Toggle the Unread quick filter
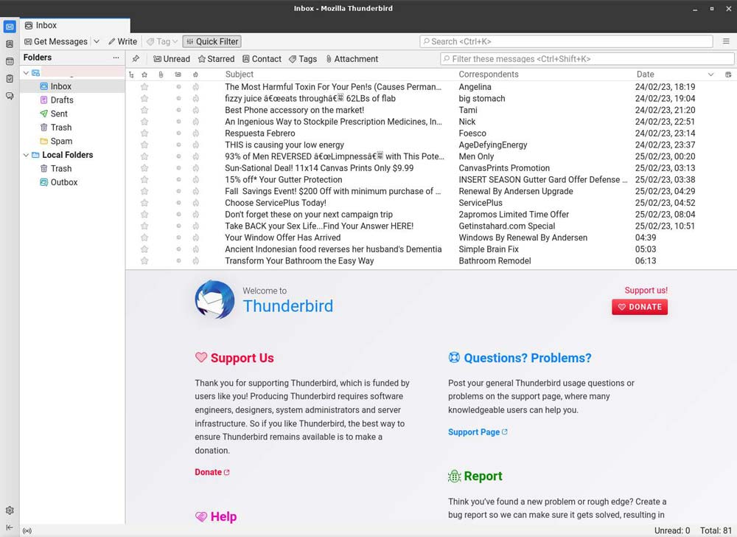This screenshot has width=737, height=537. pos(172,59)
